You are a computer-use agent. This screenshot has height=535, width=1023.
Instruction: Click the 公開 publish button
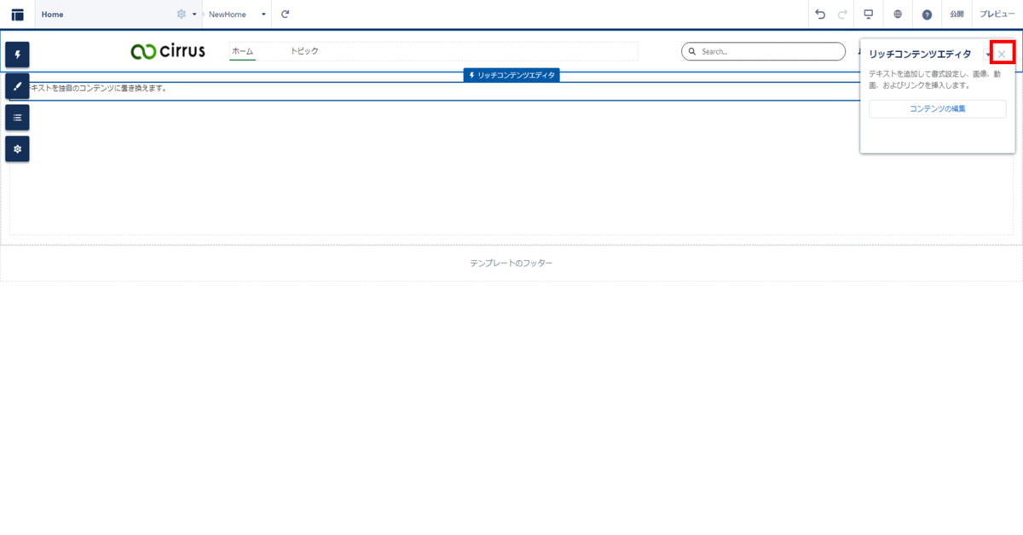point(957,15)
